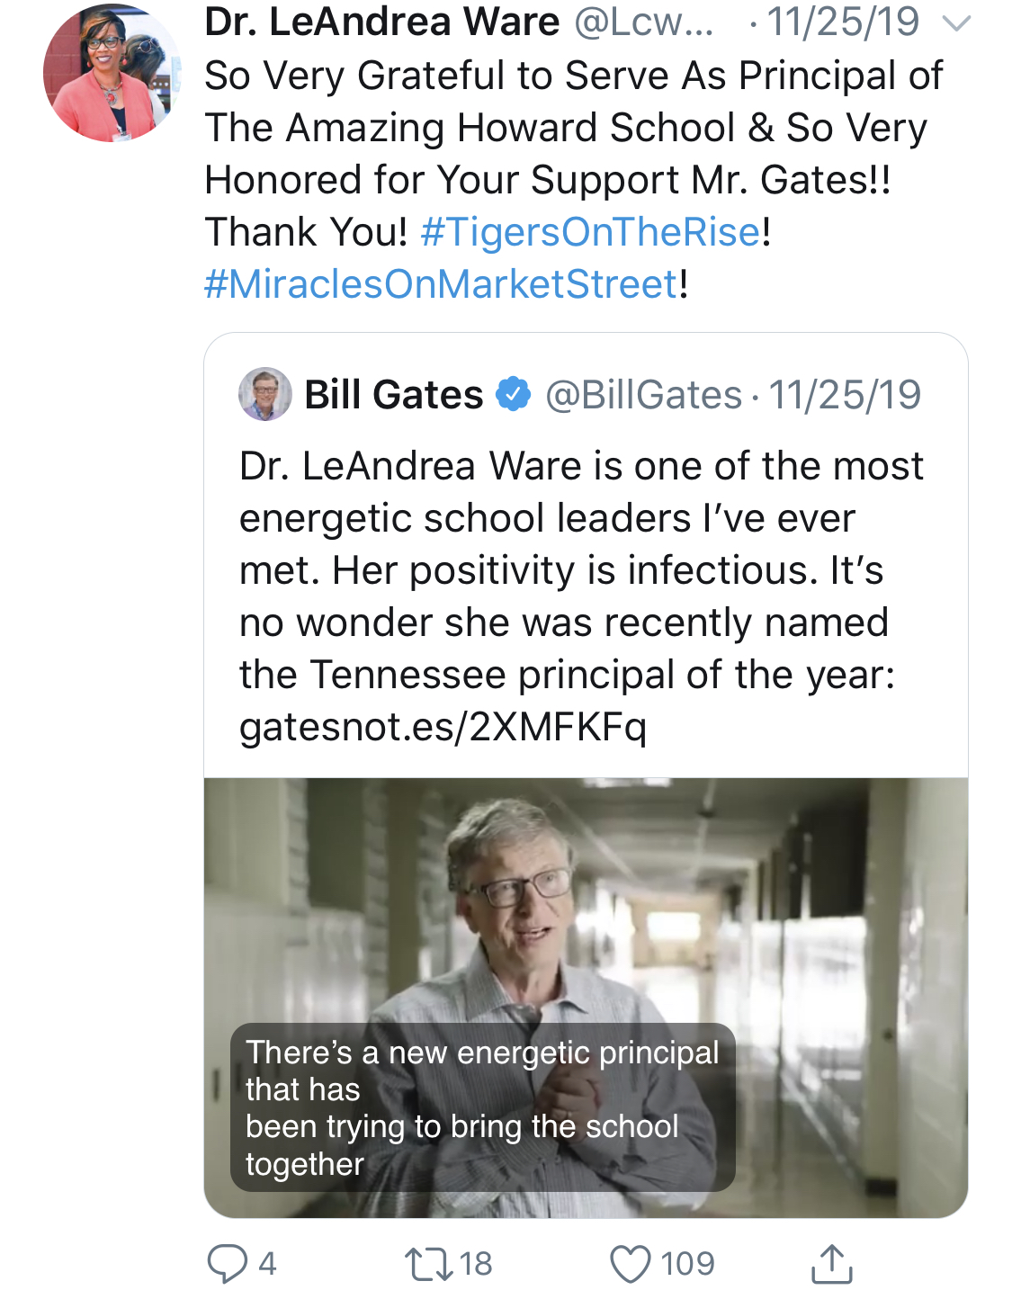Image resolution: width=1012 pixels, height=1299 pixels.
Task: Tap the Bill Gates display name
Action: click(x=394, y=395)
